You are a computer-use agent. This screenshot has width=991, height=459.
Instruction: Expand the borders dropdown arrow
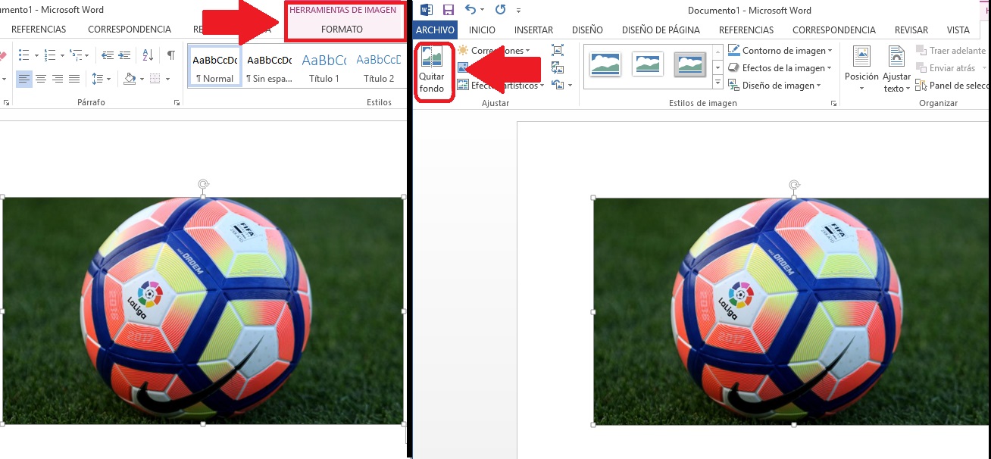pos(167,79)
